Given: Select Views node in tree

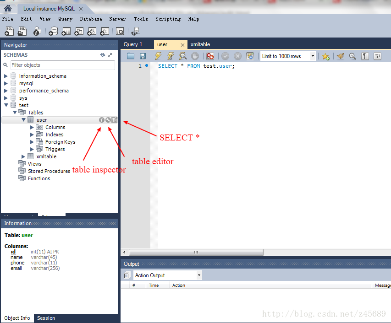Looking at the screenshot, I should pyautogui.click(x=35, y=164).
